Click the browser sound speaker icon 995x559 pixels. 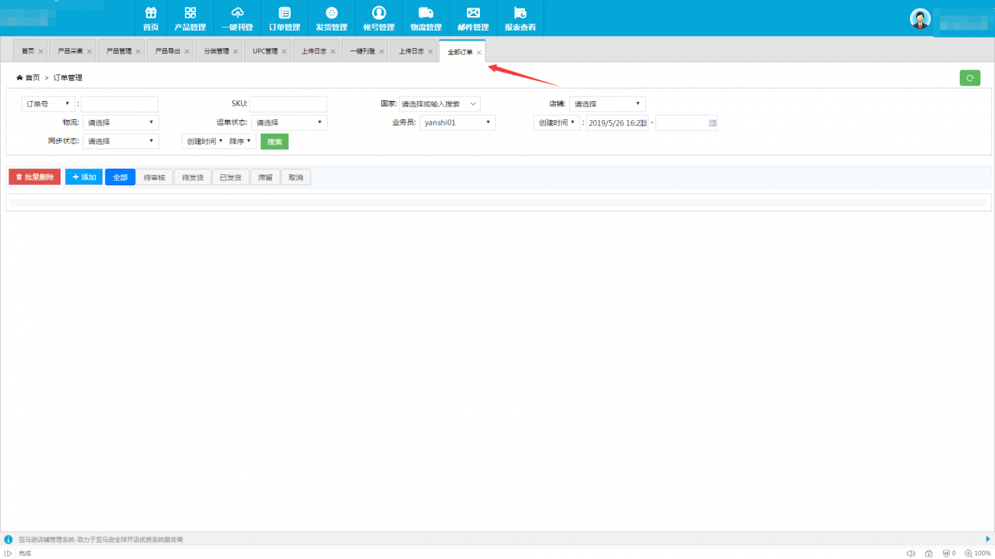tap(910, 554)
